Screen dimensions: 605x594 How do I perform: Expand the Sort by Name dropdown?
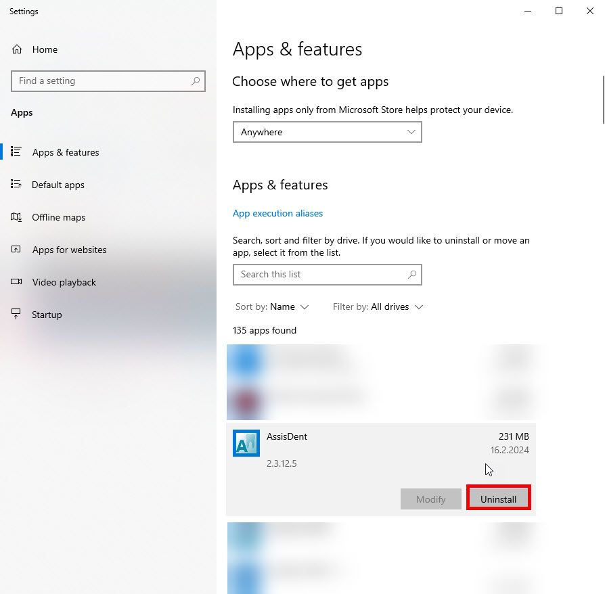272,306
